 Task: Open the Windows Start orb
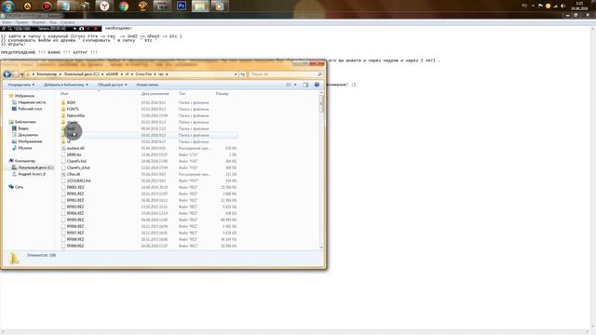coord(8,6)
